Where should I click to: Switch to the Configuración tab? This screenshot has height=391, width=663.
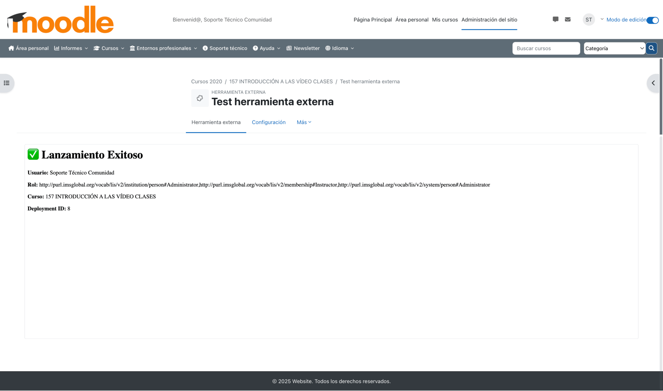(269, 122)
